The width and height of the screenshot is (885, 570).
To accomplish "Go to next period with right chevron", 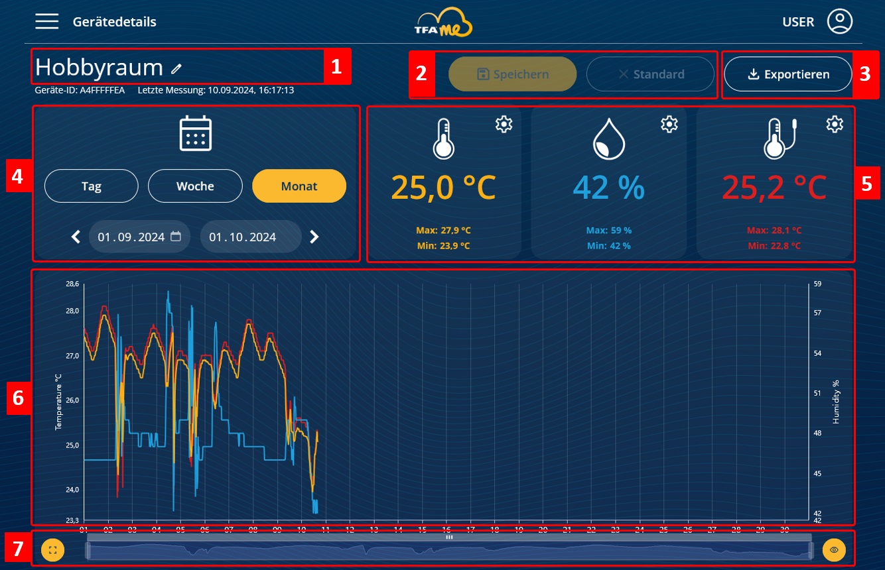I will click(x=314, y=237).
